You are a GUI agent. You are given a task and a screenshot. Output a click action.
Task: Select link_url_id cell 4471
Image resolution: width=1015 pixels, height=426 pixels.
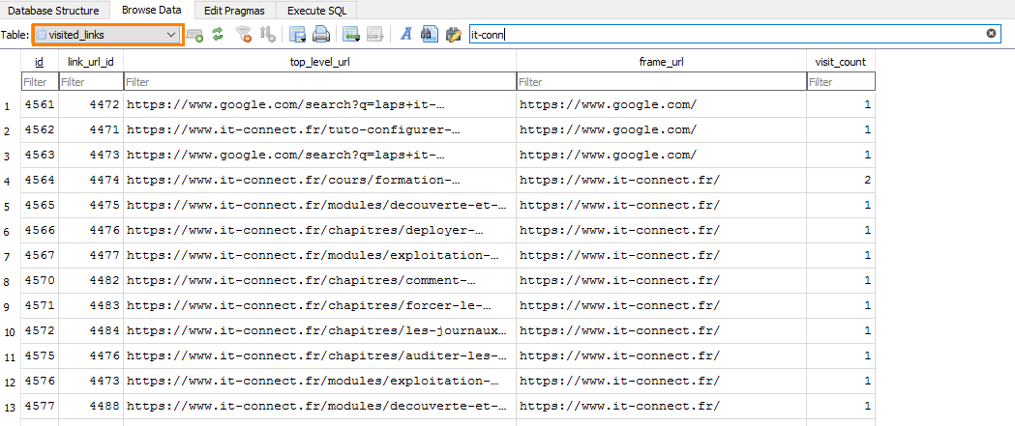pyautogui.click(x=91, y=129)
